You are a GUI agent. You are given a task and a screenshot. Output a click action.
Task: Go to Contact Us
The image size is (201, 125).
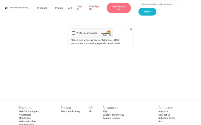click(164, 115)
